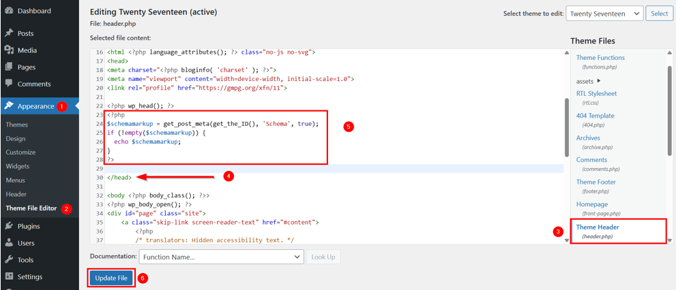Click the skip-link anchor line 35
Viewport: 676px width, 290px height.
tap(220, 223)
